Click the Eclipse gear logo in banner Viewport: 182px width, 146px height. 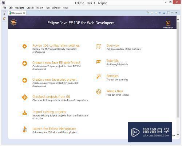coord(13,22)
